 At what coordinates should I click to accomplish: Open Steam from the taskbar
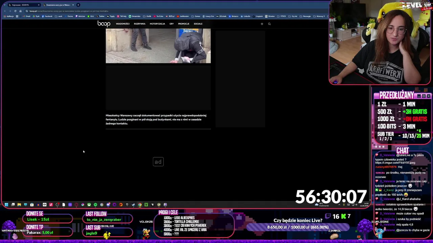tap(133, 205)
